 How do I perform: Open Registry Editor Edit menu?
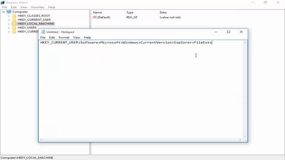click(14, 7)
